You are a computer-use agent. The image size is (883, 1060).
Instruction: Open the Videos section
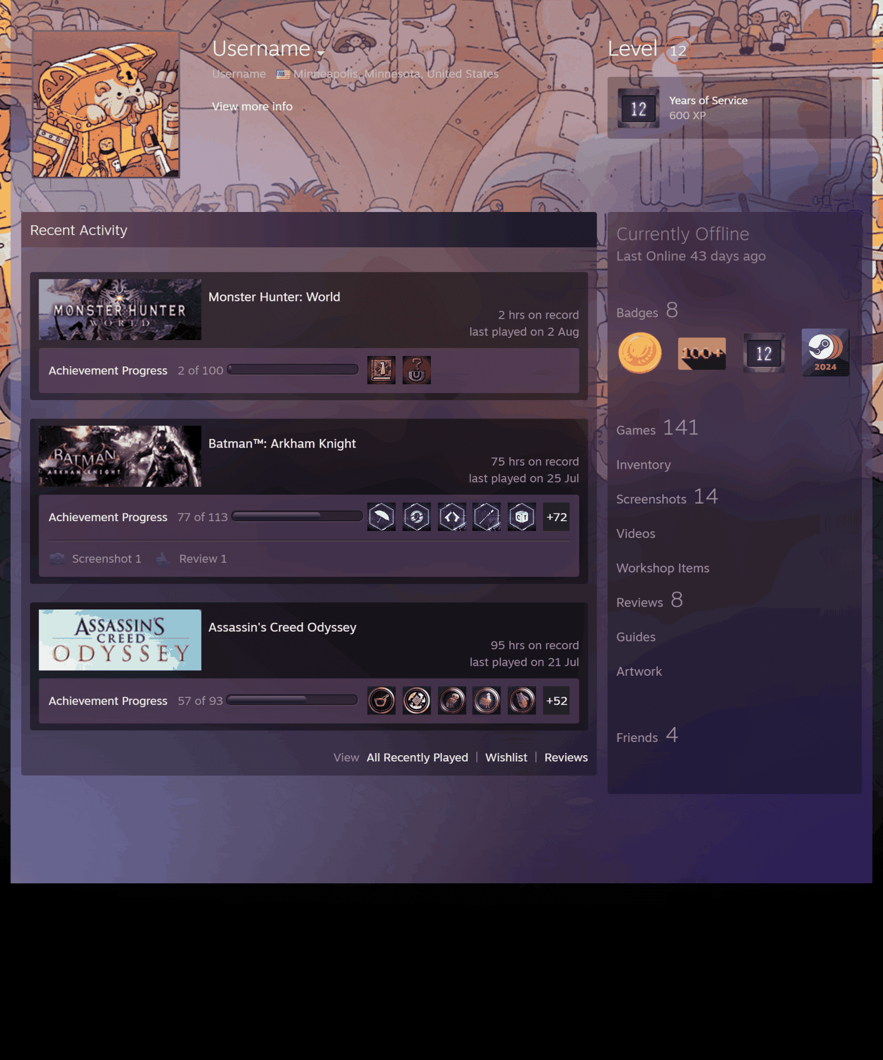tap(636, 534)
